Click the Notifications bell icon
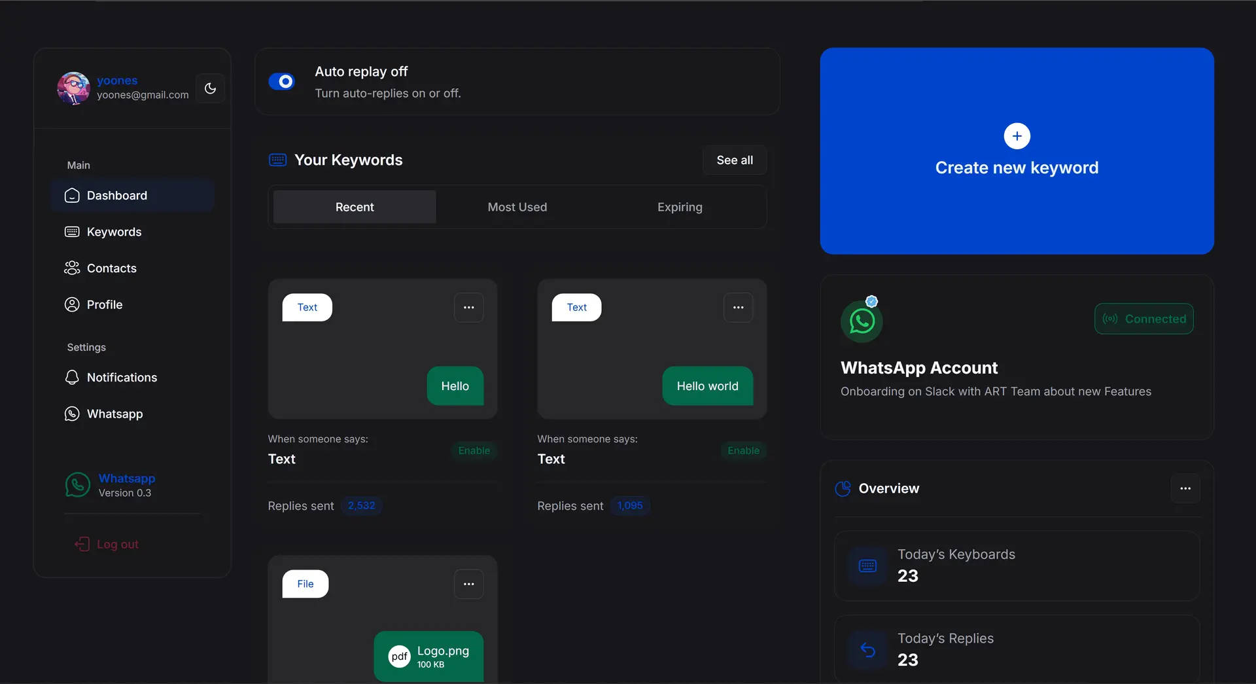This screenshot has height=684, width=1256. pos(72,378)
